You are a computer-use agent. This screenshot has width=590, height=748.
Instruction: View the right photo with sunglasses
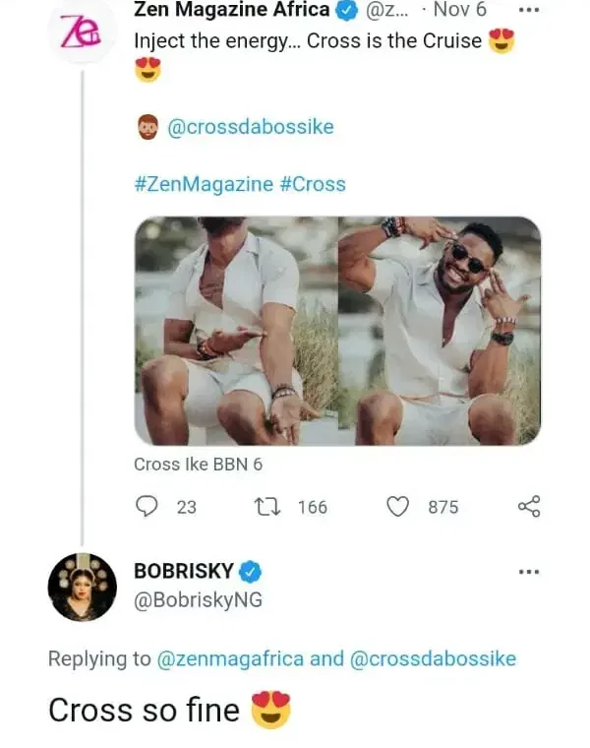439,331
